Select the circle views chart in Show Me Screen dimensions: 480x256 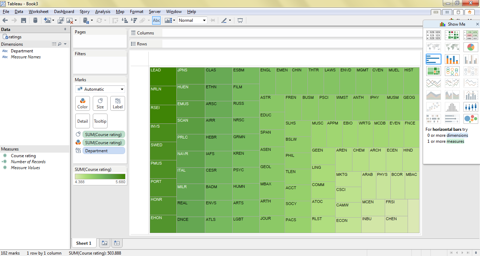(x=452, y=71)
